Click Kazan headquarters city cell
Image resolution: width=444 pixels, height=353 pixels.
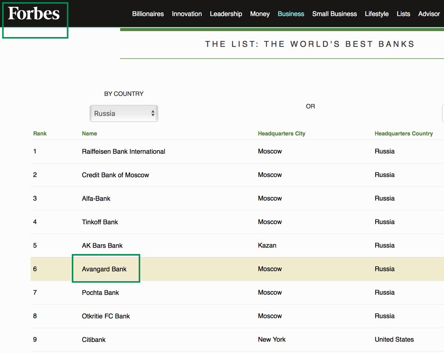pos(267,245)
